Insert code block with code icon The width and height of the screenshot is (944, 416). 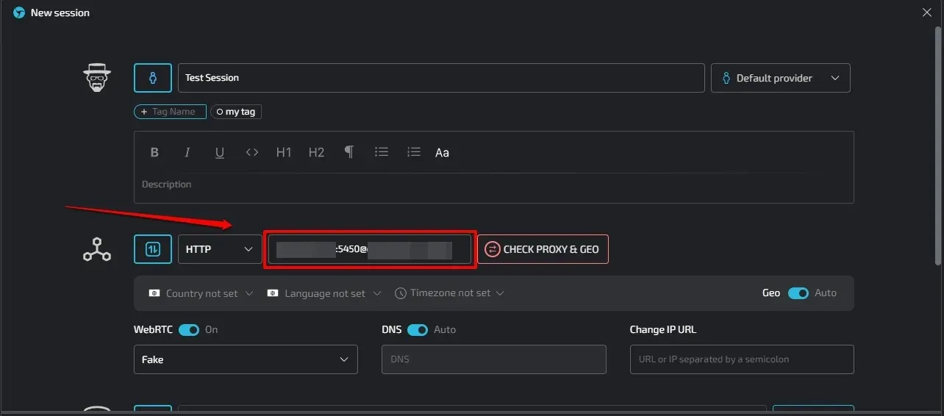252,153
